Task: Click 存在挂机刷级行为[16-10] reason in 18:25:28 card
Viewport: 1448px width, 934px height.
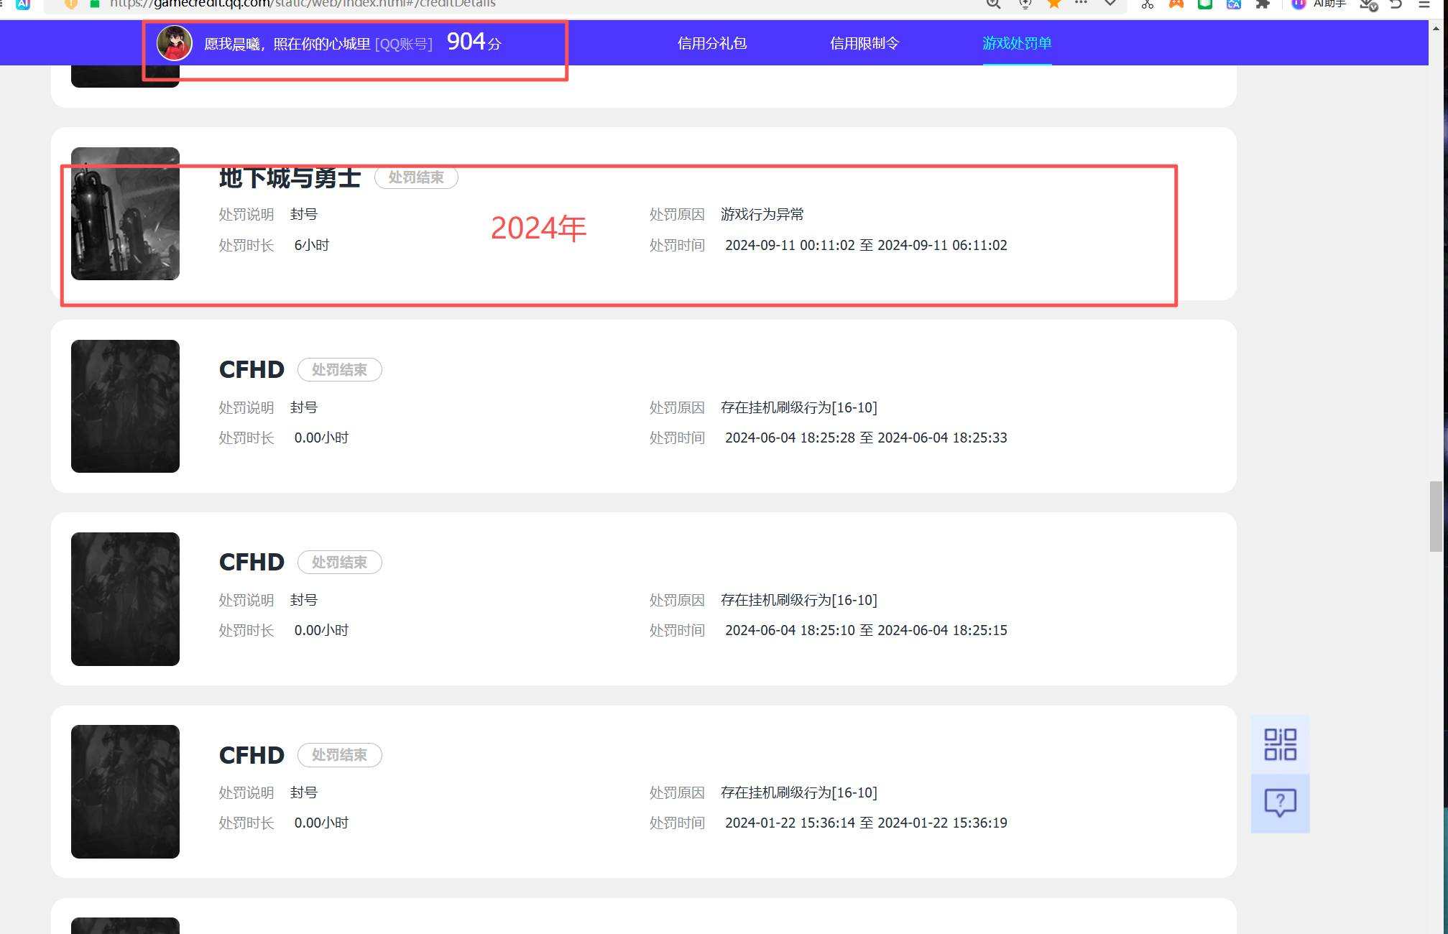Action: pyautogui.click(x=799, y=407)
